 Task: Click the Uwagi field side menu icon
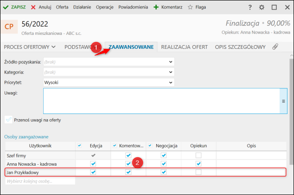point(283,101)
